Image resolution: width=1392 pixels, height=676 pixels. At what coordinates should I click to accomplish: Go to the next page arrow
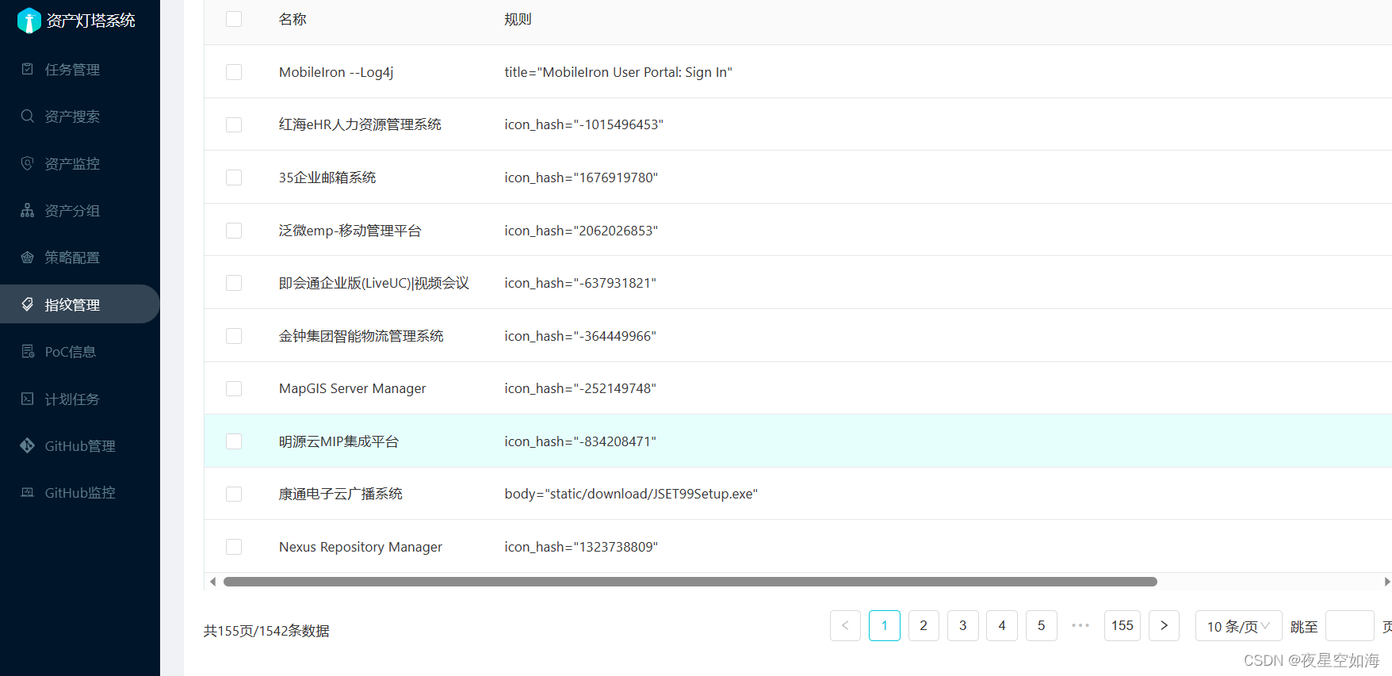(1164, 625)
